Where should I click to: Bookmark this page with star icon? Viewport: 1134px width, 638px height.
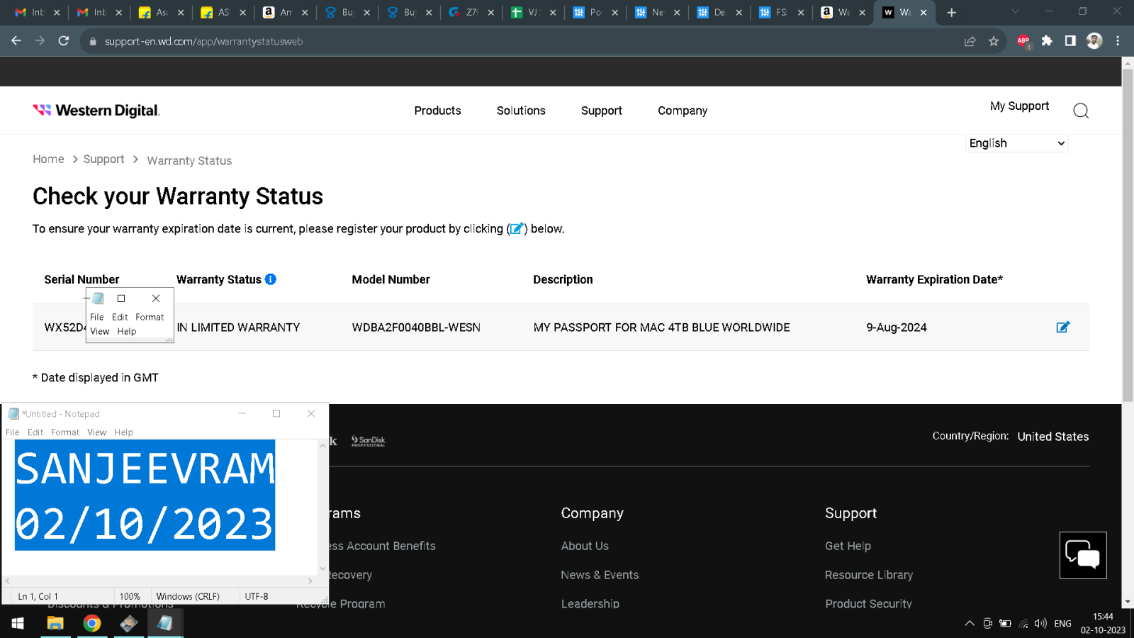994,41
